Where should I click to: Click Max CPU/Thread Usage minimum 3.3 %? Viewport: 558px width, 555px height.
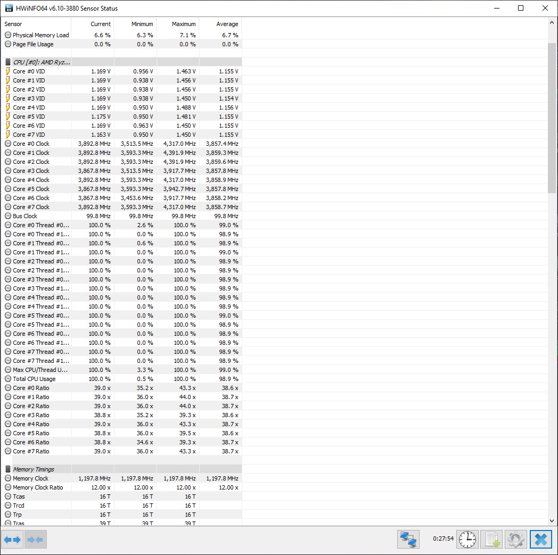click(145, 370)
